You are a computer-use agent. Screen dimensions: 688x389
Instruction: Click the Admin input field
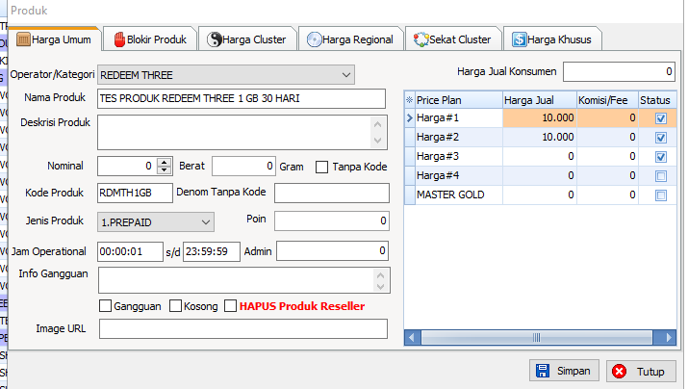333,250
